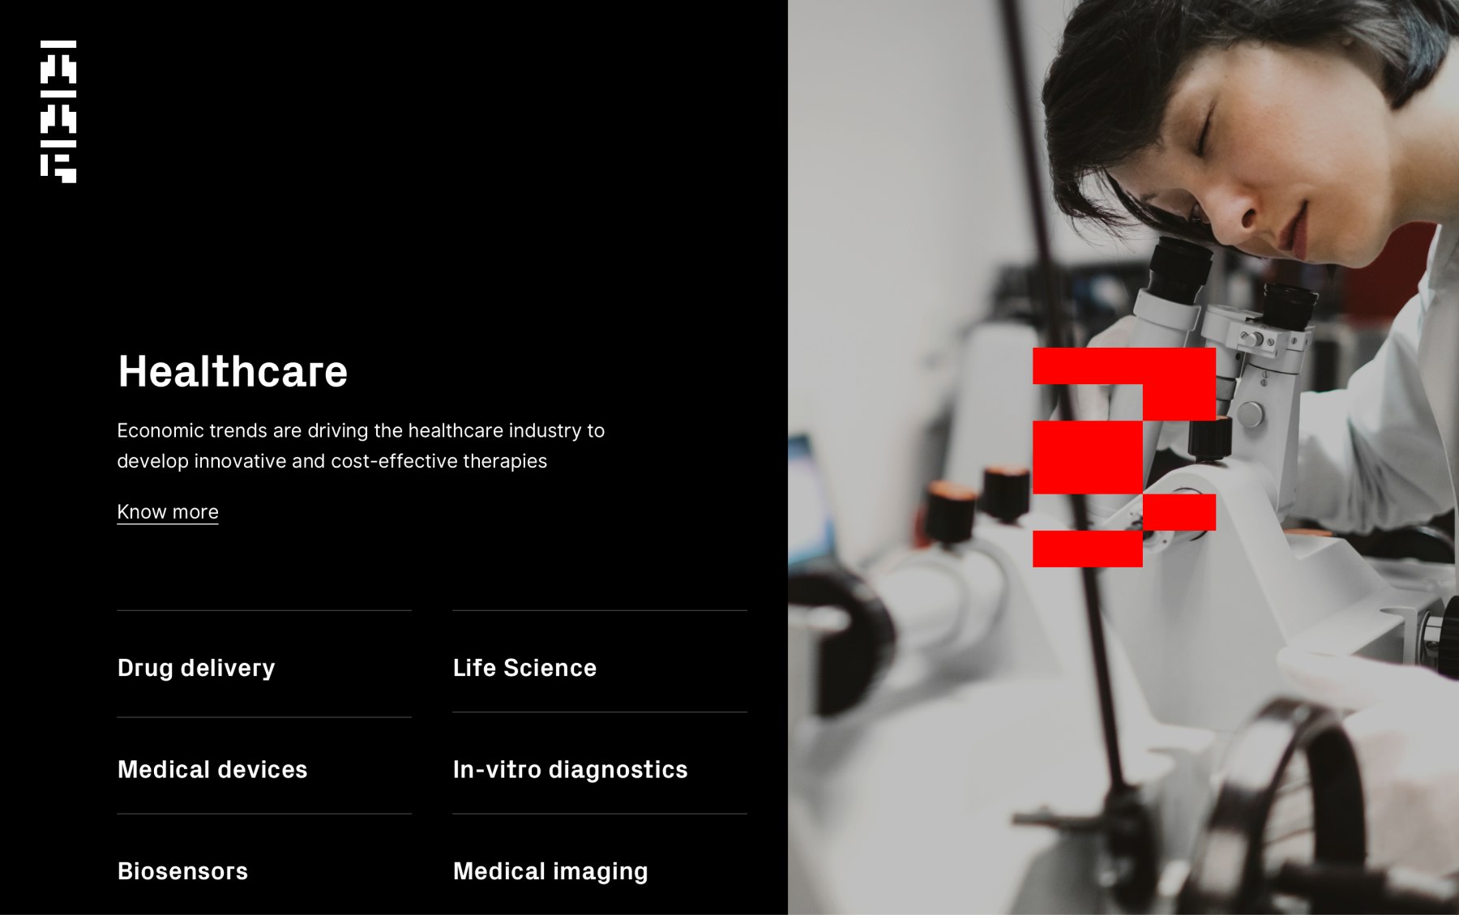This screenshot has height=915, width=1459.
Task: Open the Know more link
Action: coord(168,512)
